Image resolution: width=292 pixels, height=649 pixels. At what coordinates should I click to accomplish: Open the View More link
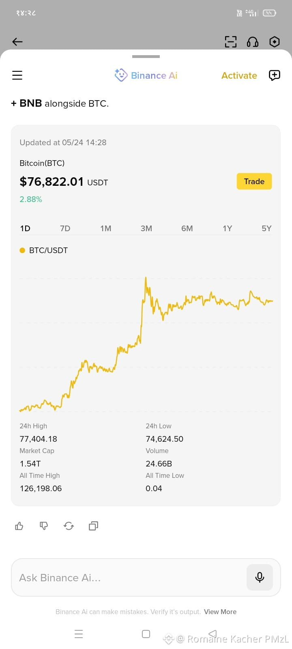click(x=220, y=612)
